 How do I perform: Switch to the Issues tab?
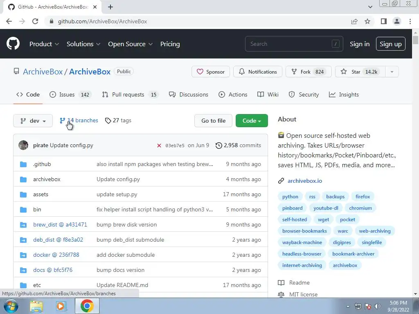[70, 94]
